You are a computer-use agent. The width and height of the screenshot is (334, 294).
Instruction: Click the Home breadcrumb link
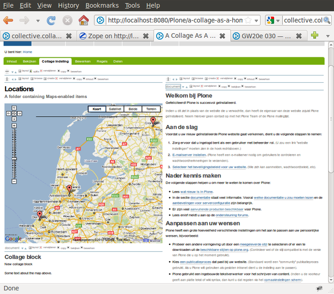(28, 52)
